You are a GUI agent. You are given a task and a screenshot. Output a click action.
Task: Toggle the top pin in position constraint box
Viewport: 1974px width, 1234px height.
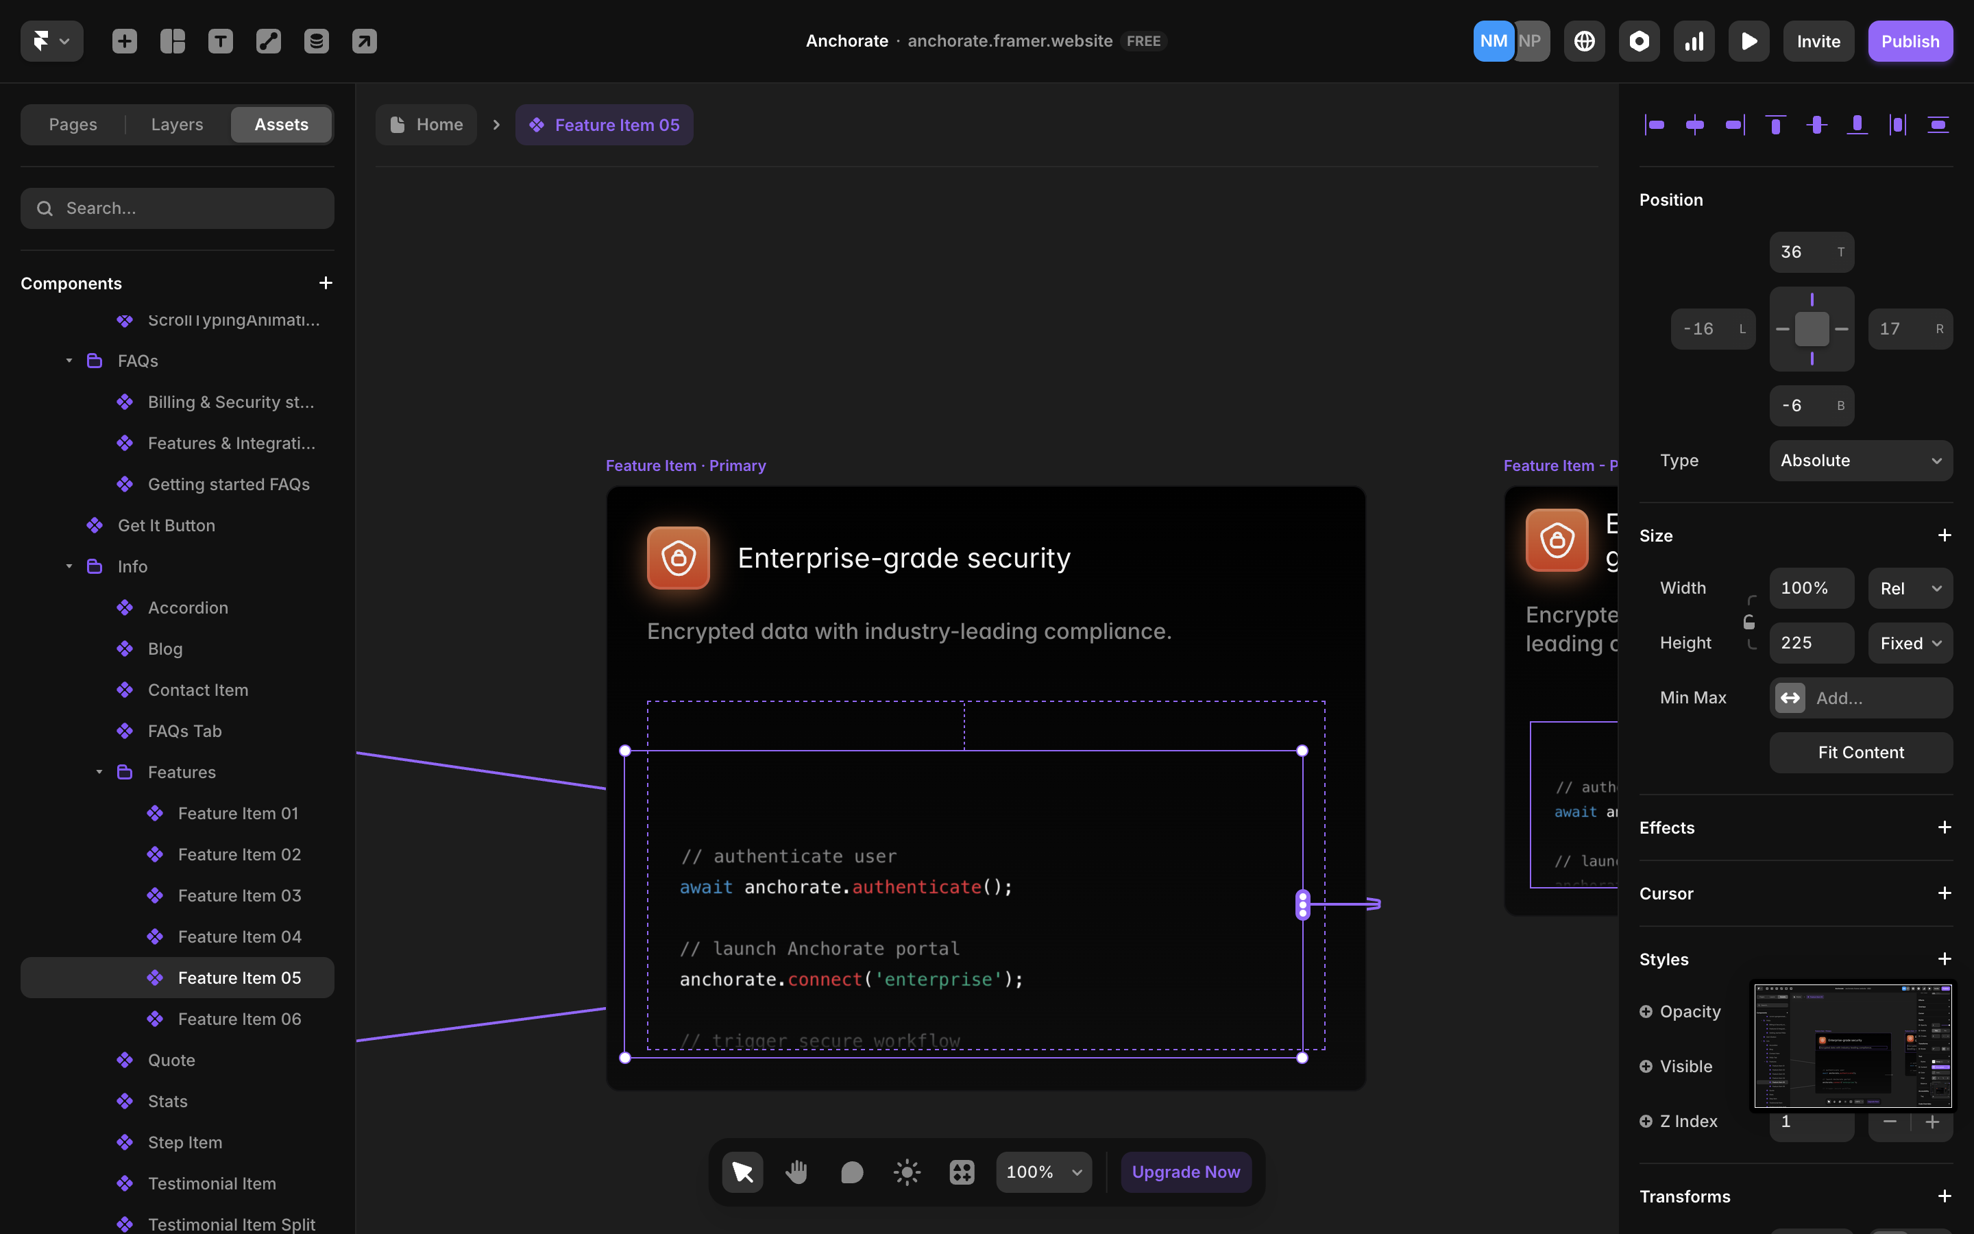(x=1812, y=300)
